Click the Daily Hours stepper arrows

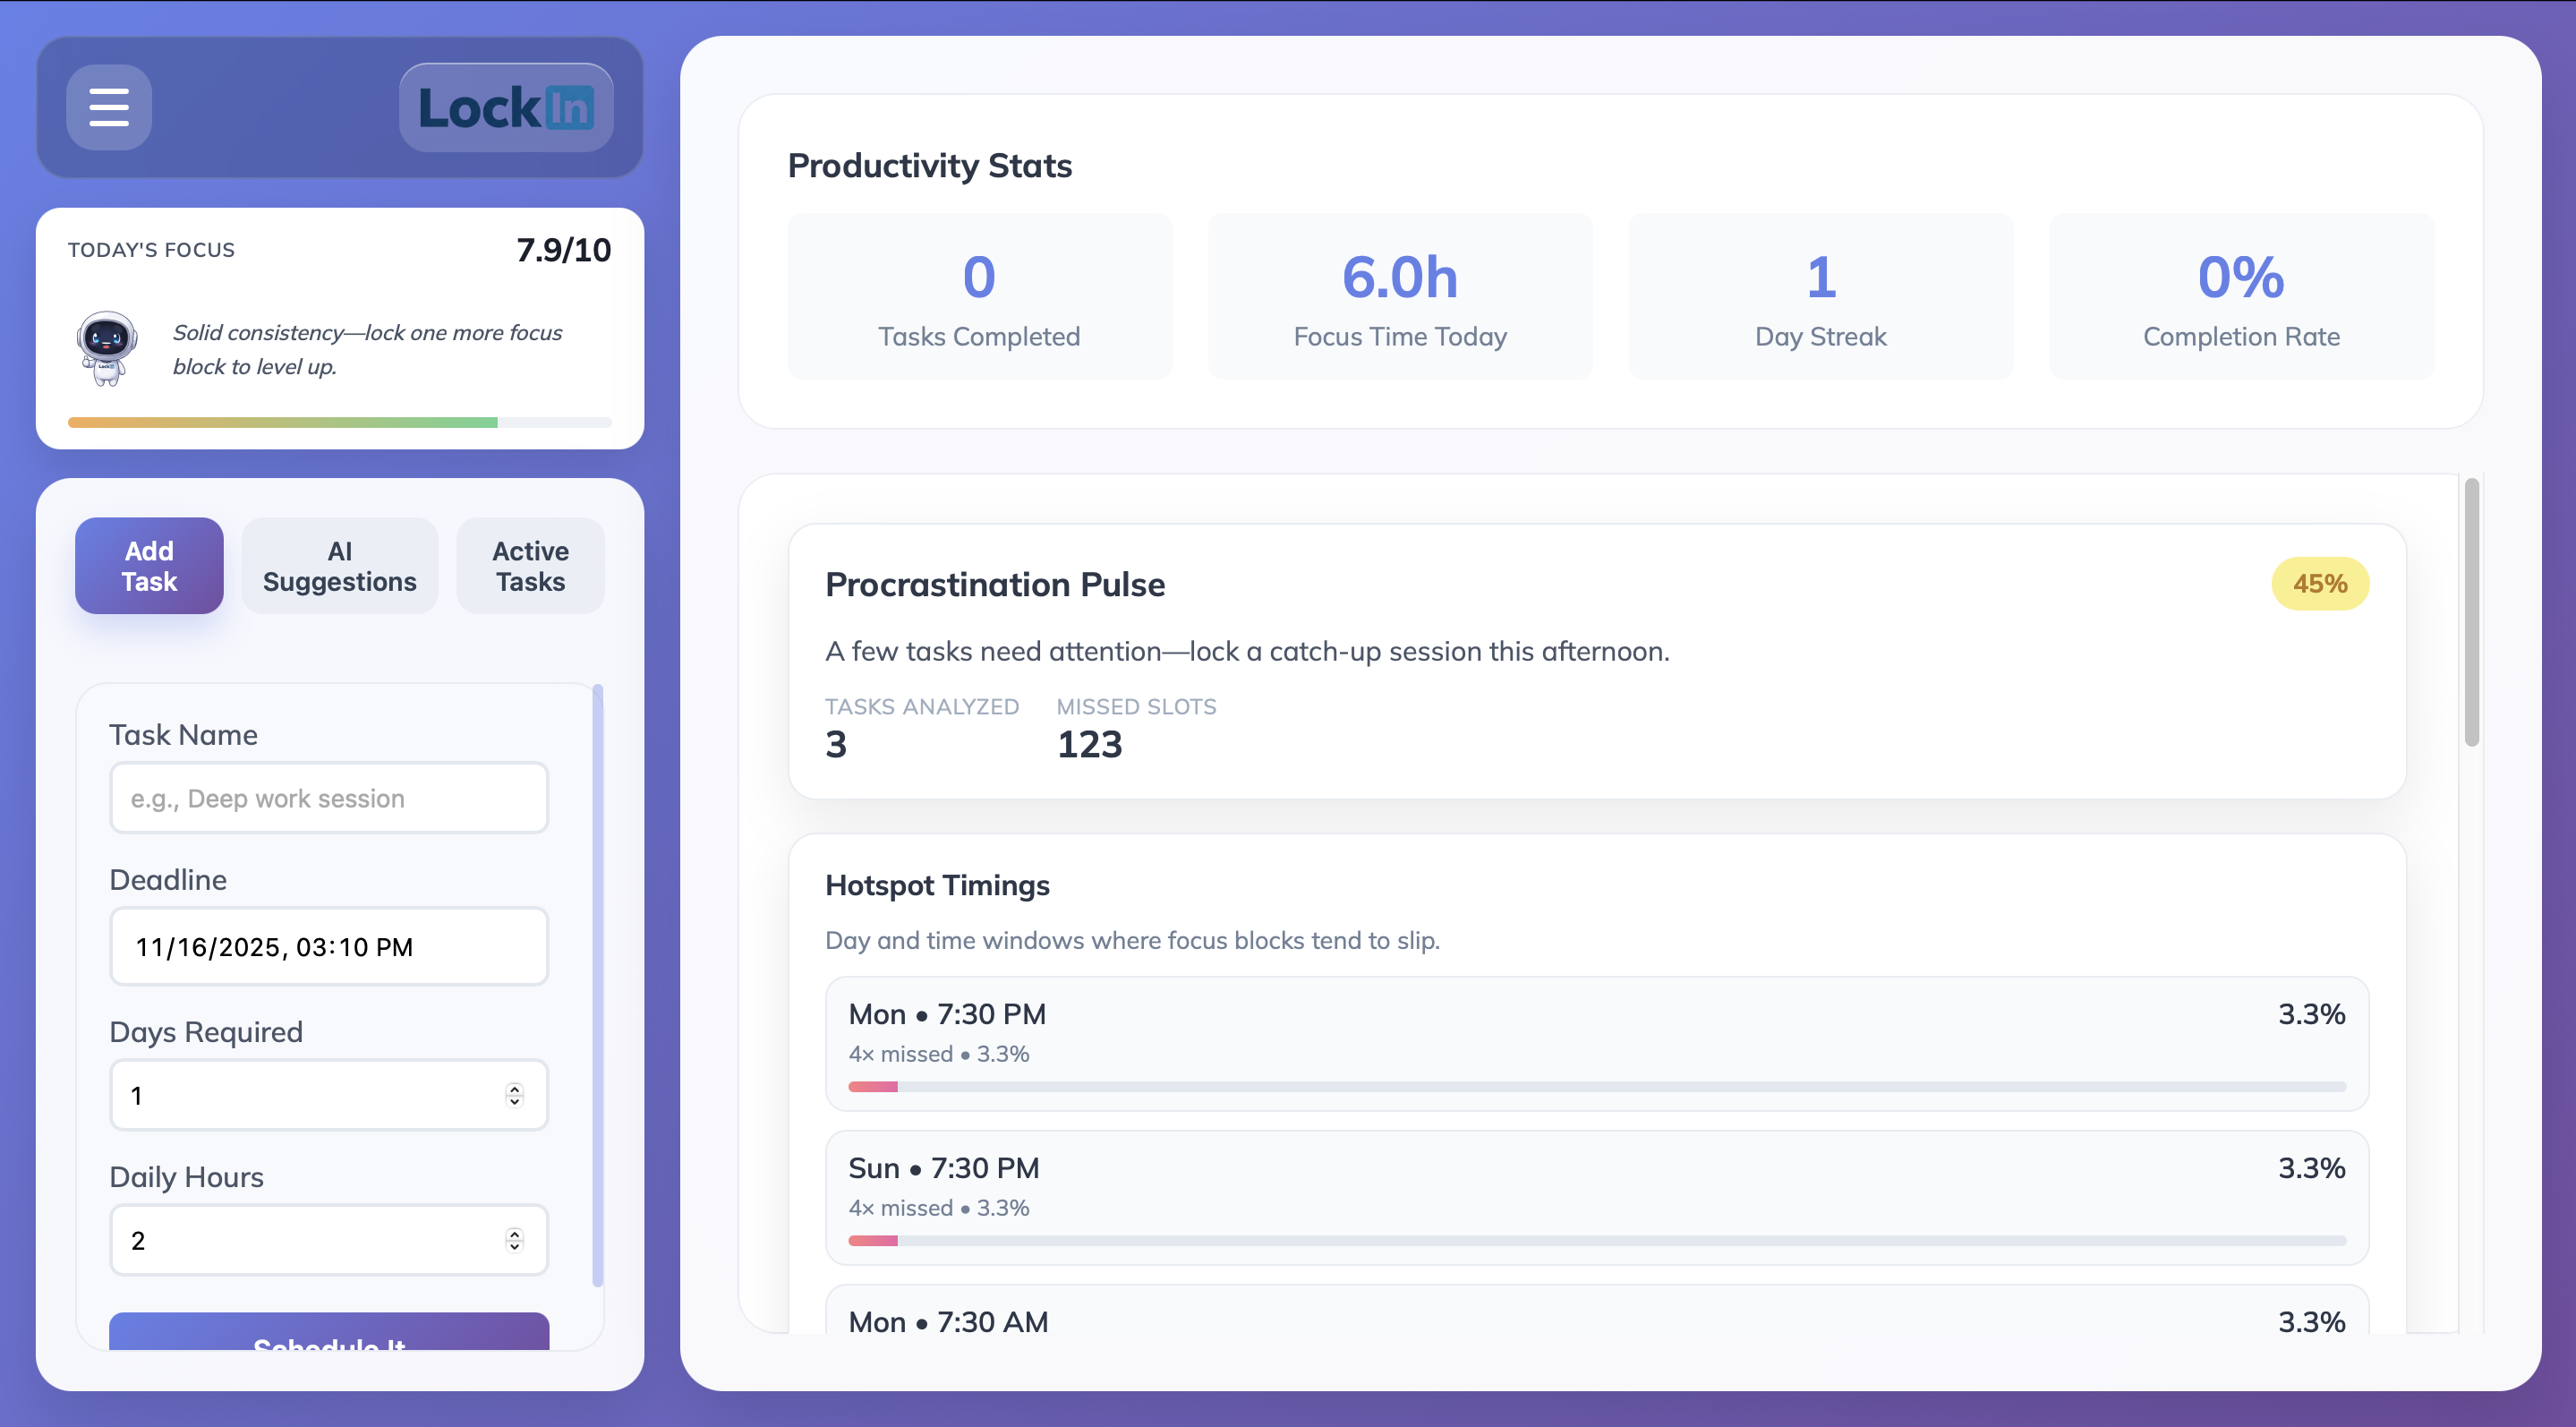[x=514, y=1240]
